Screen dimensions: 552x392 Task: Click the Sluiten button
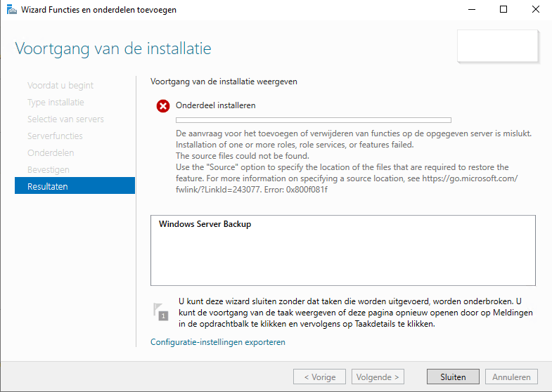coord(453,377)
